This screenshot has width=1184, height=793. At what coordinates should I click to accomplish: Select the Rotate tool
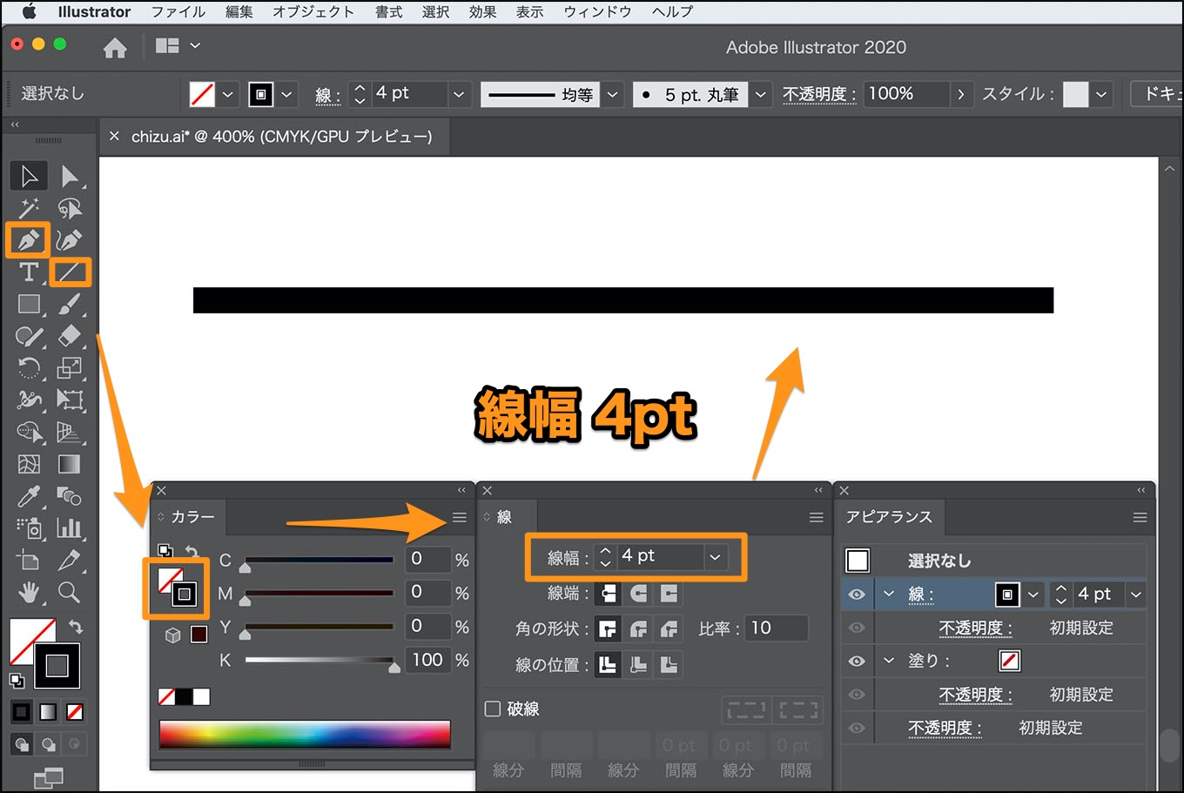(x=29, y=367)
